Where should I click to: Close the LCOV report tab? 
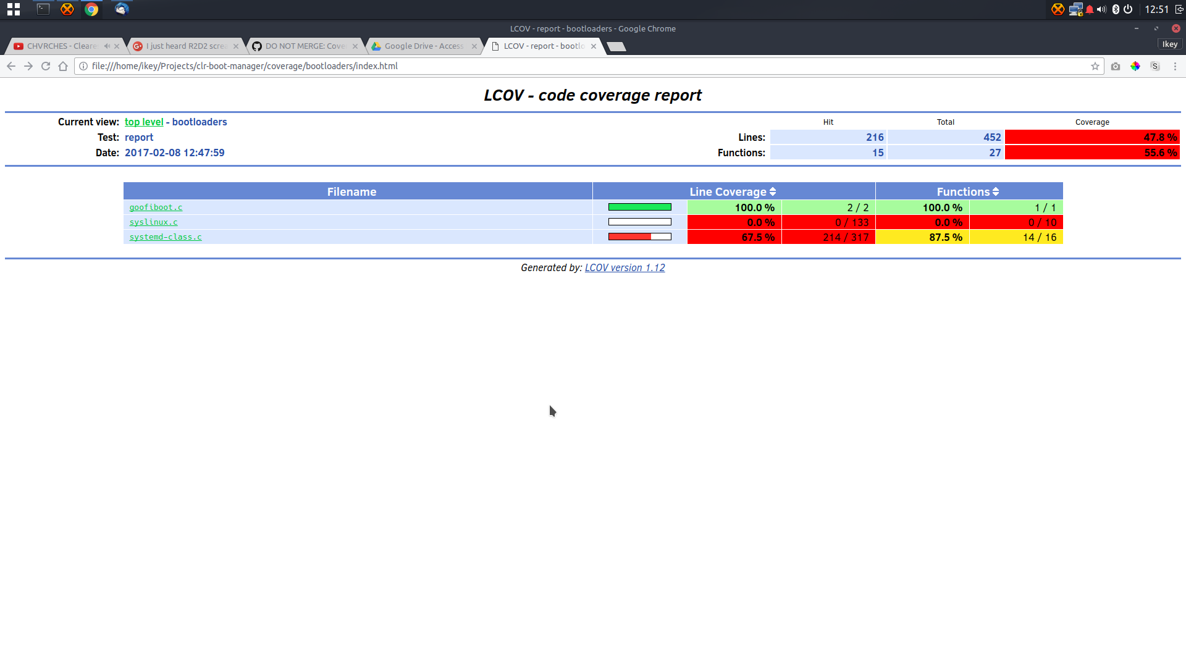[594, 46]
